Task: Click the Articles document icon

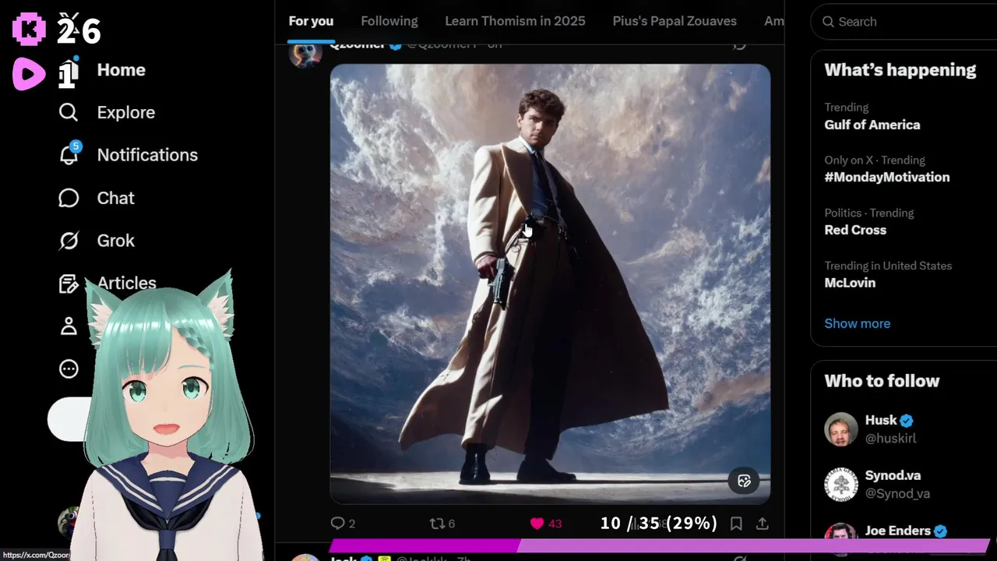Action: pyautogui.click(x=69, y=284)
